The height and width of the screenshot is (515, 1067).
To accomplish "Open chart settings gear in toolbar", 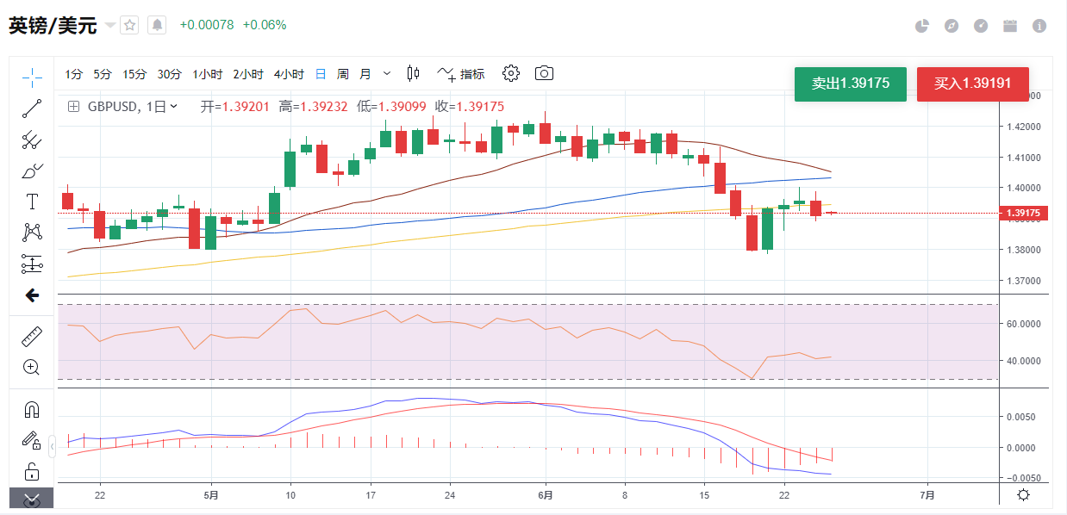I will pyautogui.click(x=511, y=73).
